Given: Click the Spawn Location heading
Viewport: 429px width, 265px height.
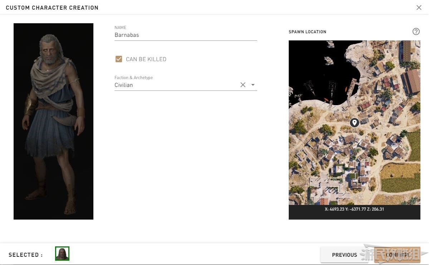Looking at the screenshot, I should 307,32.
